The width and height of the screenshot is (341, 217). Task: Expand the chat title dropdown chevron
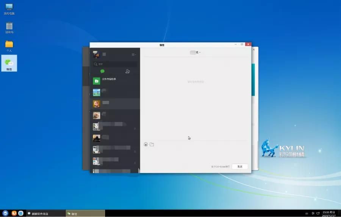[200, 53]
